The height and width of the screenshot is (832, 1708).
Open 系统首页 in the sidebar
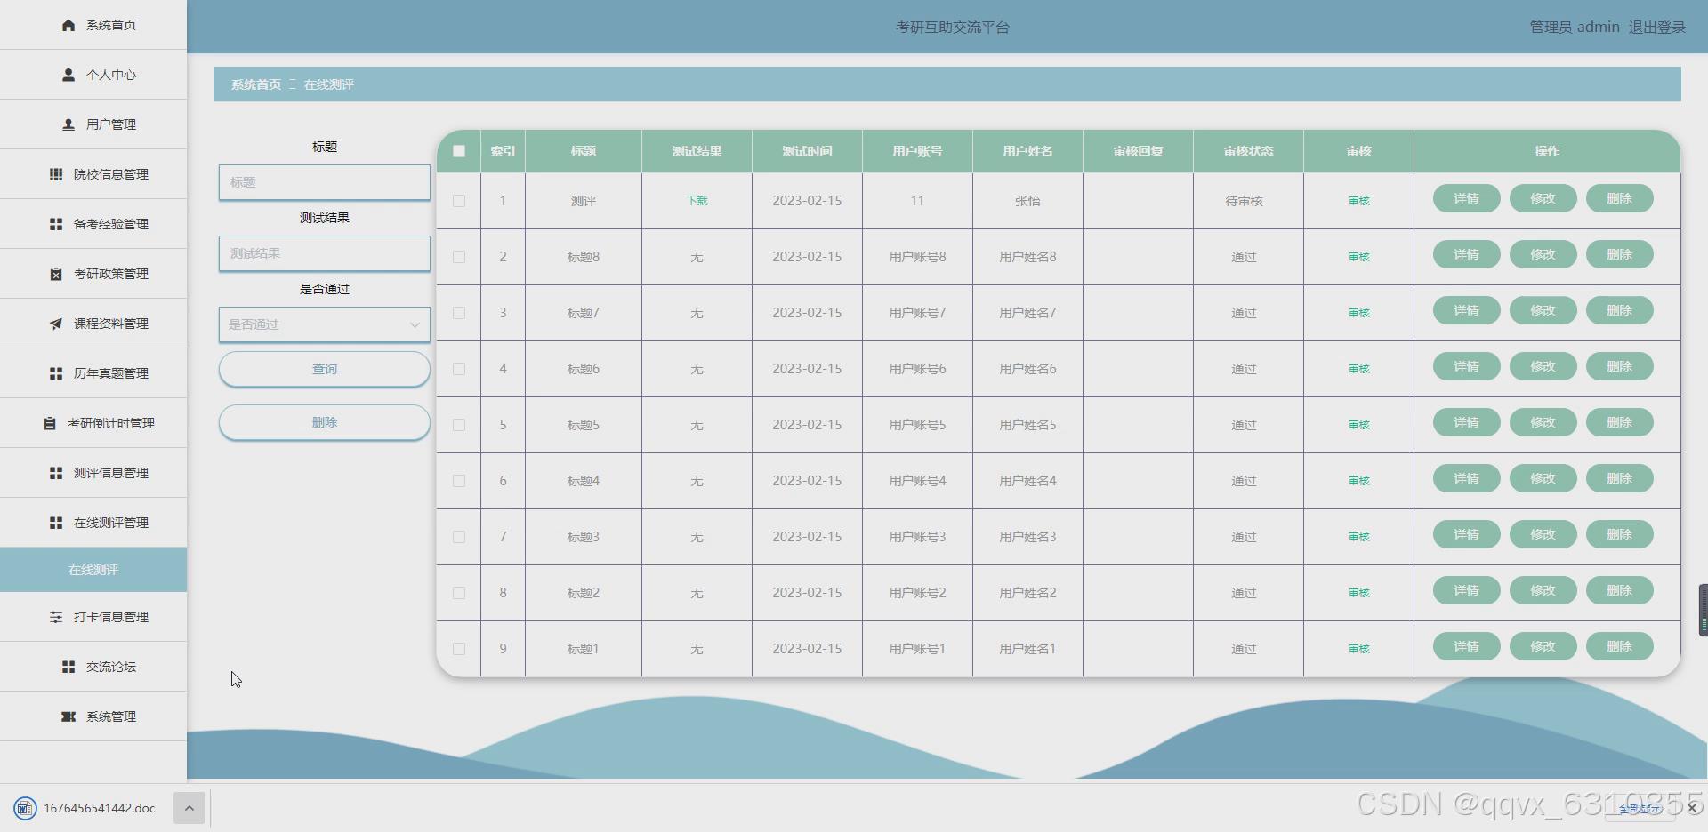coord(93,25)
